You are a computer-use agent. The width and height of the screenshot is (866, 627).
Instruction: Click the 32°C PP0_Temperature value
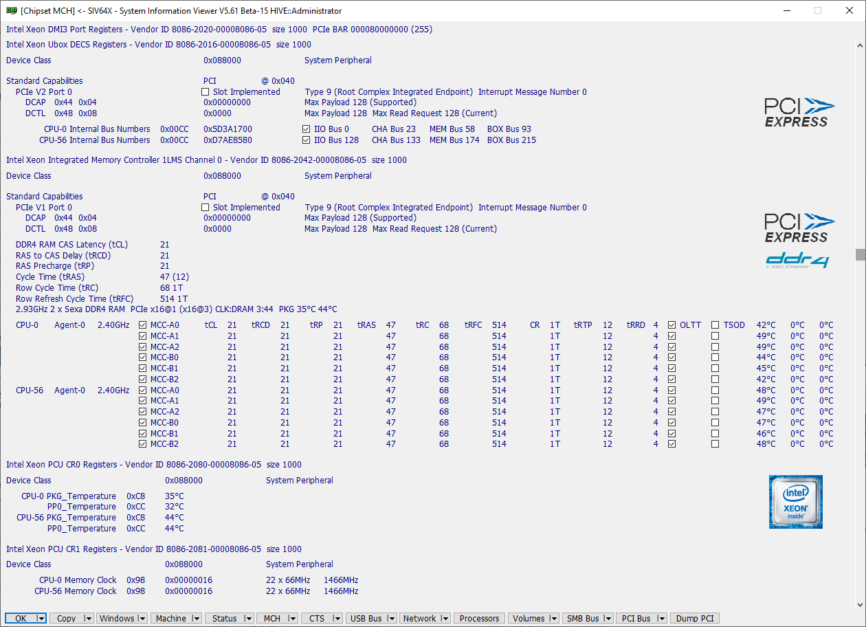coord(175,507)
